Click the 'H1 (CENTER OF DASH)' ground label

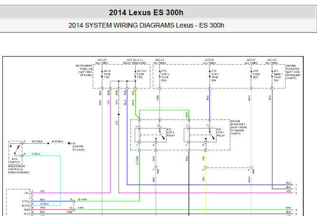(79, 147)
